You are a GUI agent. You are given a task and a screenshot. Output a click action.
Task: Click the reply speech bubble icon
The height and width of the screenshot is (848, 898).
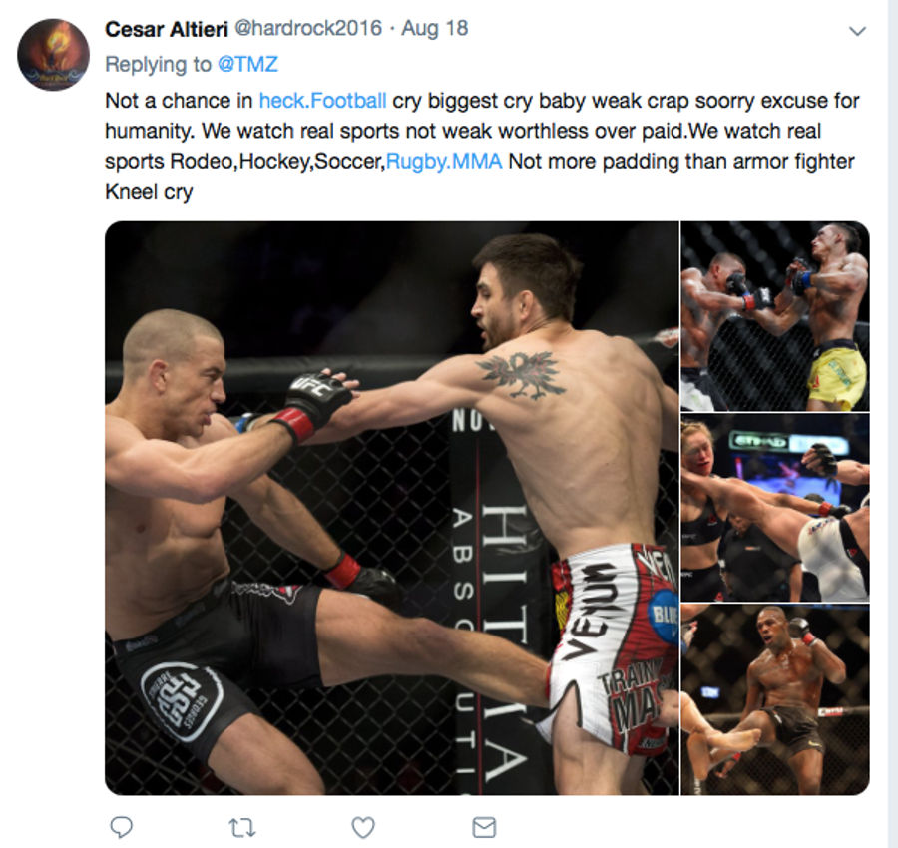[x=121, y=827]
